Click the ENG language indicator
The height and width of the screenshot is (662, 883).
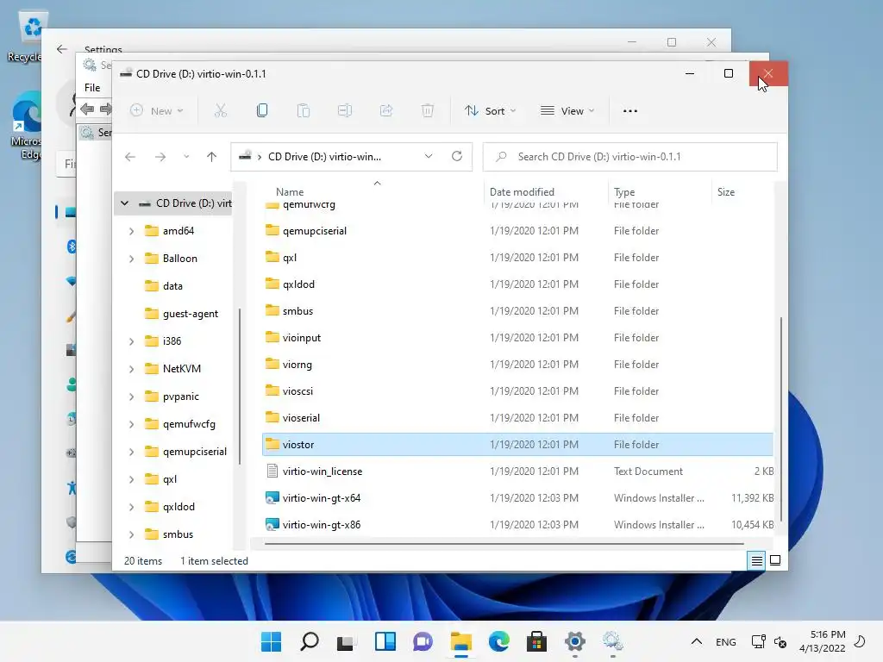click(726, 641)
